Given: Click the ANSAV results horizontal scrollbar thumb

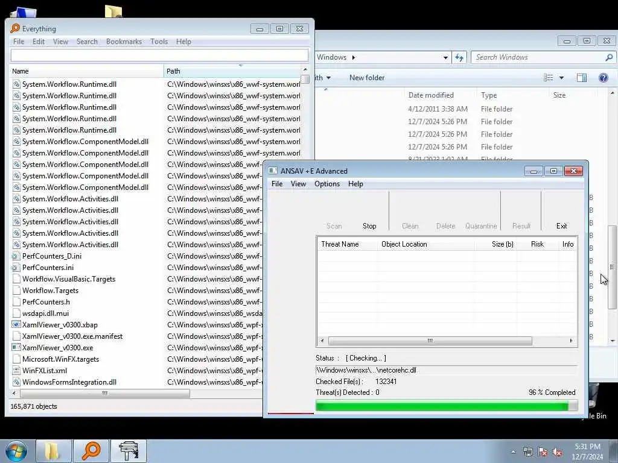Looking at the screenshot, I should tap(430, 341).
